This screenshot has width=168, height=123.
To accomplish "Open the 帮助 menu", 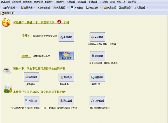I will tap(112, 2).
